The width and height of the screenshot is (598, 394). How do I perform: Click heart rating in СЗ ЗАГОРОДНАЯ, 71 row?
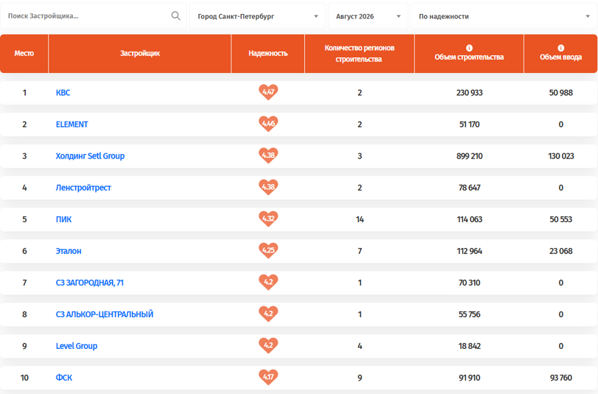pyautogui.click(x=268, y=283)
